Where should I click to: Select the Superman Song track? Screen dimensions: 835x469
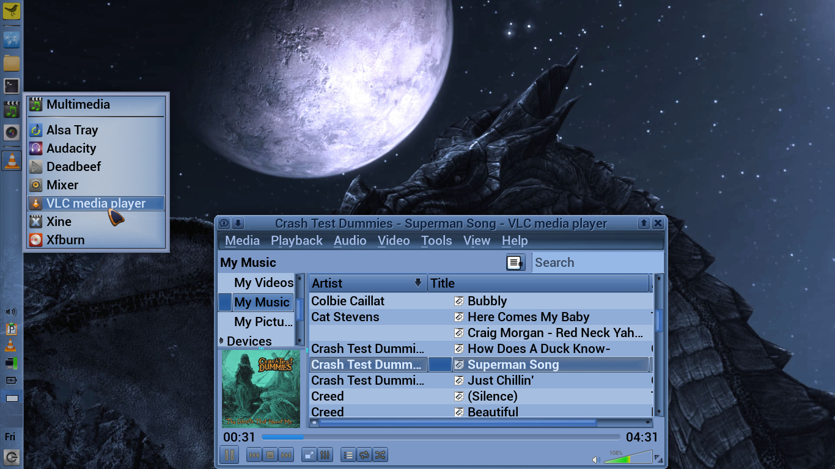point(480,365)
